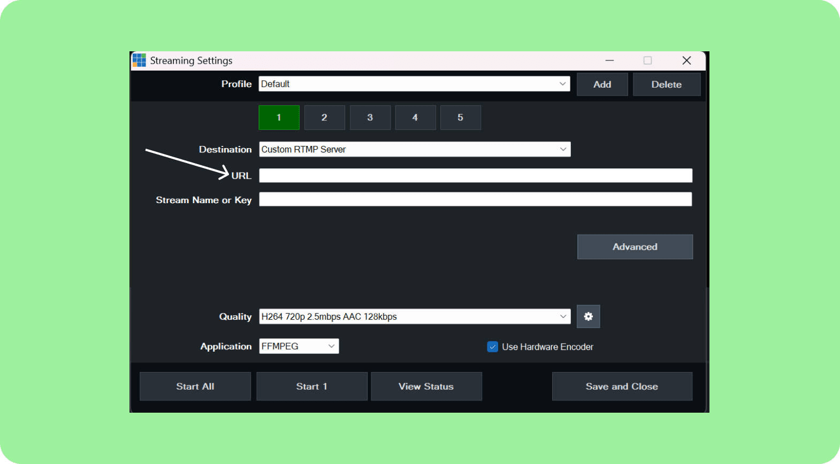Switch to stream tab 2
840x464 pixels.
324,118
